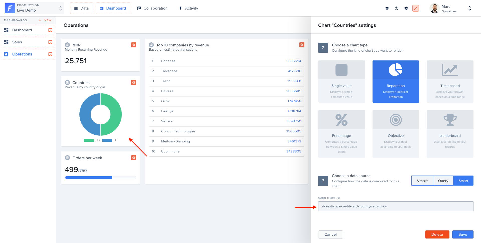The image size is (481, 243).
Task: Click the Tesco row in the leaderboard
Action: 226,81
